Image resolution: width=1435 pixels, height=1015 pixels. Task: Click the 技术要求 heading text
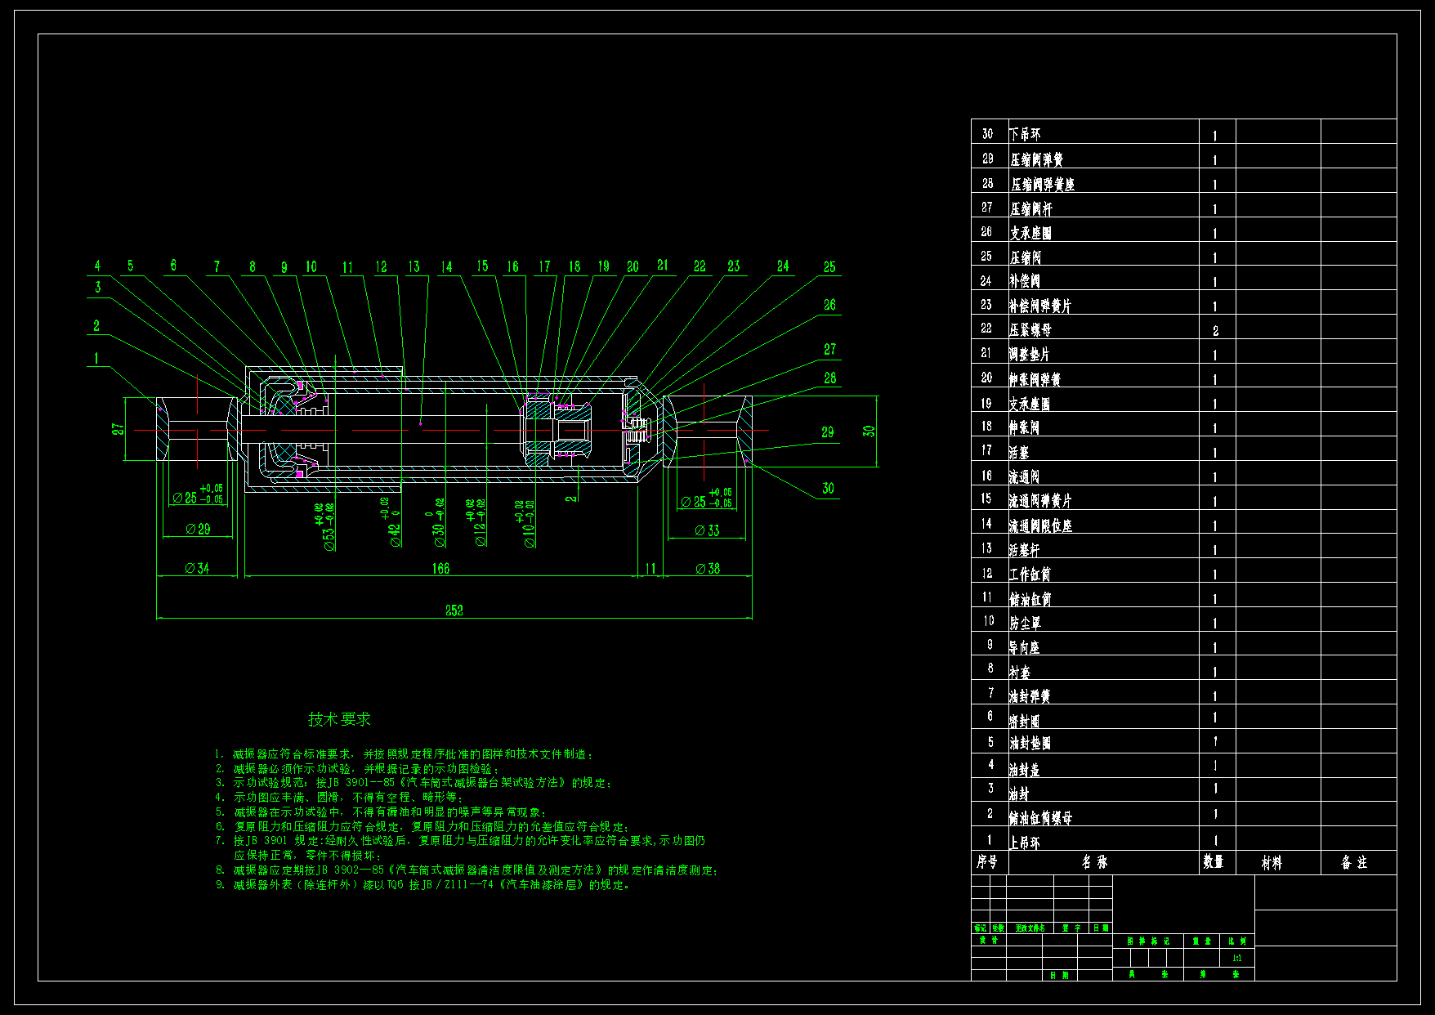tap(339, 719)
